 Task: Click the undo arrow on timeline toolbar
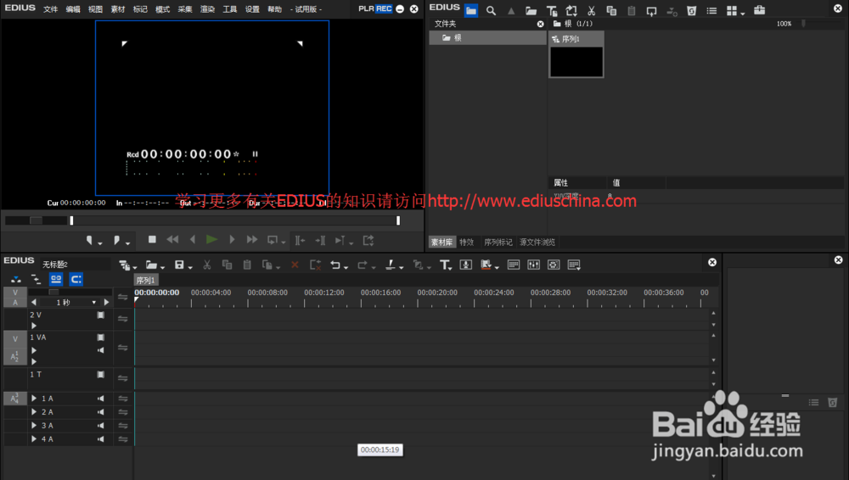pos(335,265)
